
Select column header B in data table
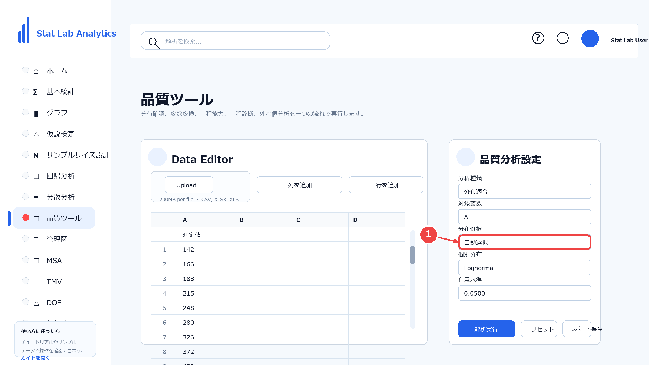point(263,220)
